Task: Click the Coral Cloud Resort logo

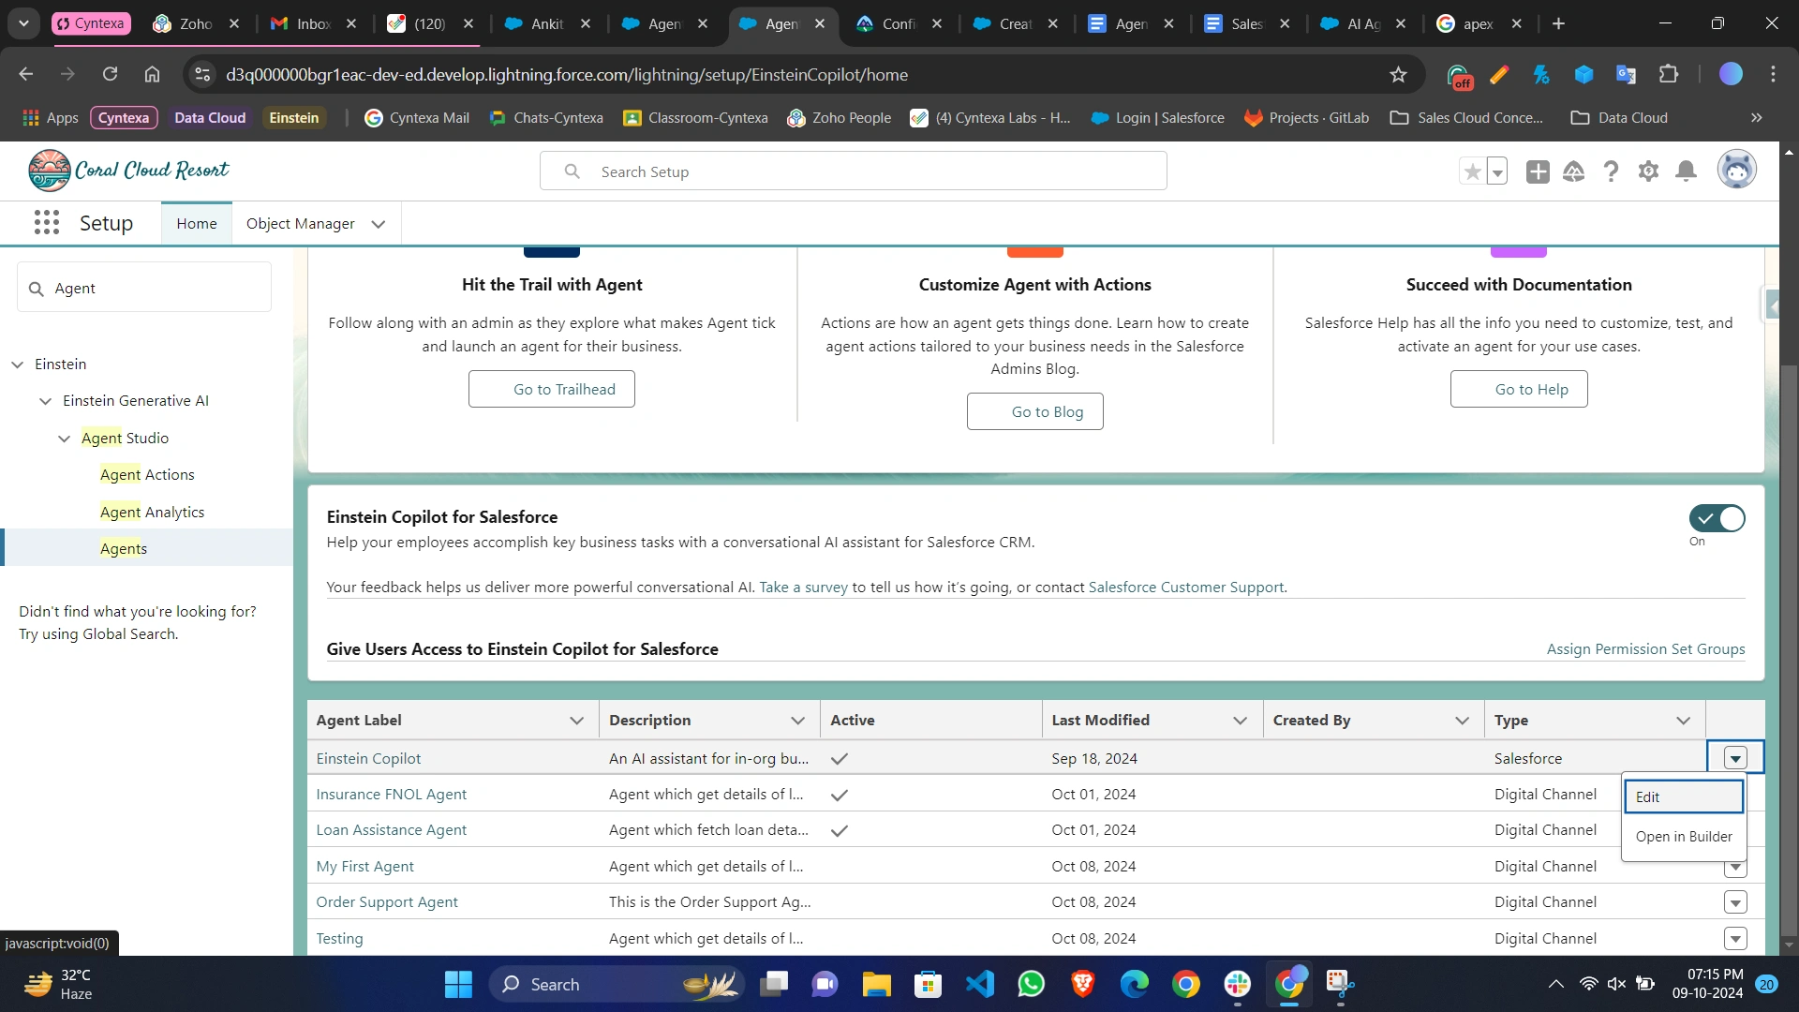Action: point(128,170)
